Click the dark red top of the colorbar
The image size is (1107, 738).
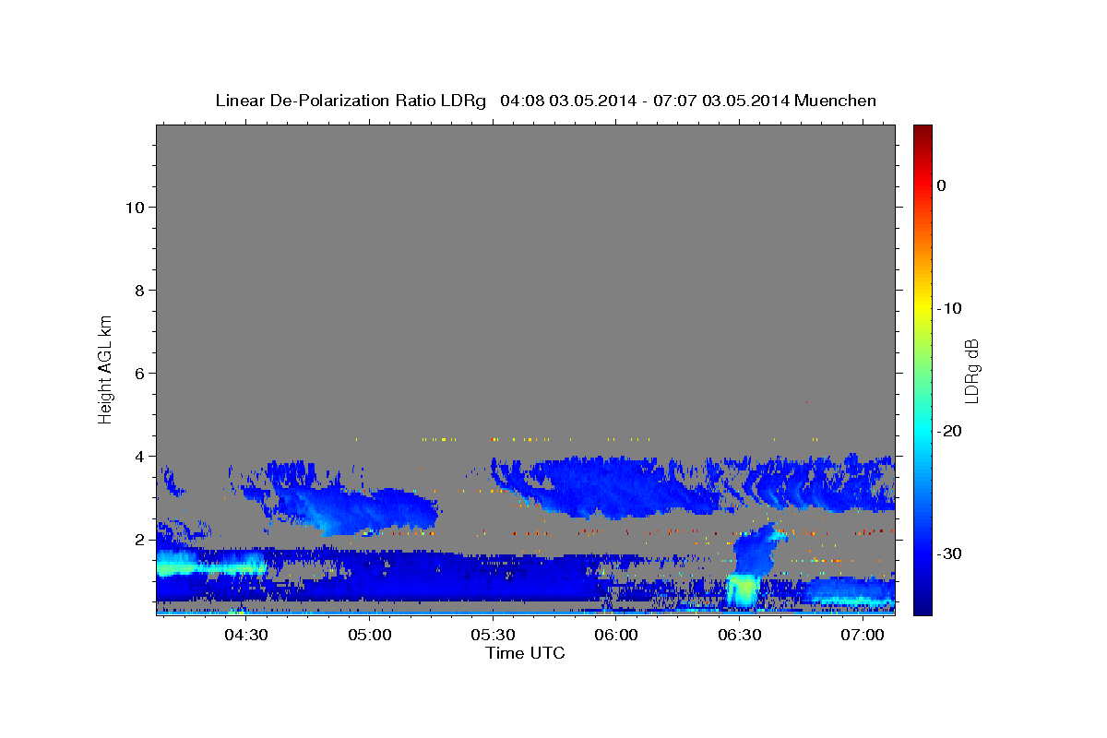coord(922,132)
